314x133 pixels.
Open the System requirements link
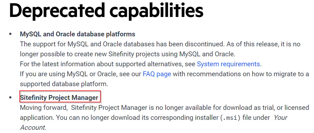click(x=228, y=64)
